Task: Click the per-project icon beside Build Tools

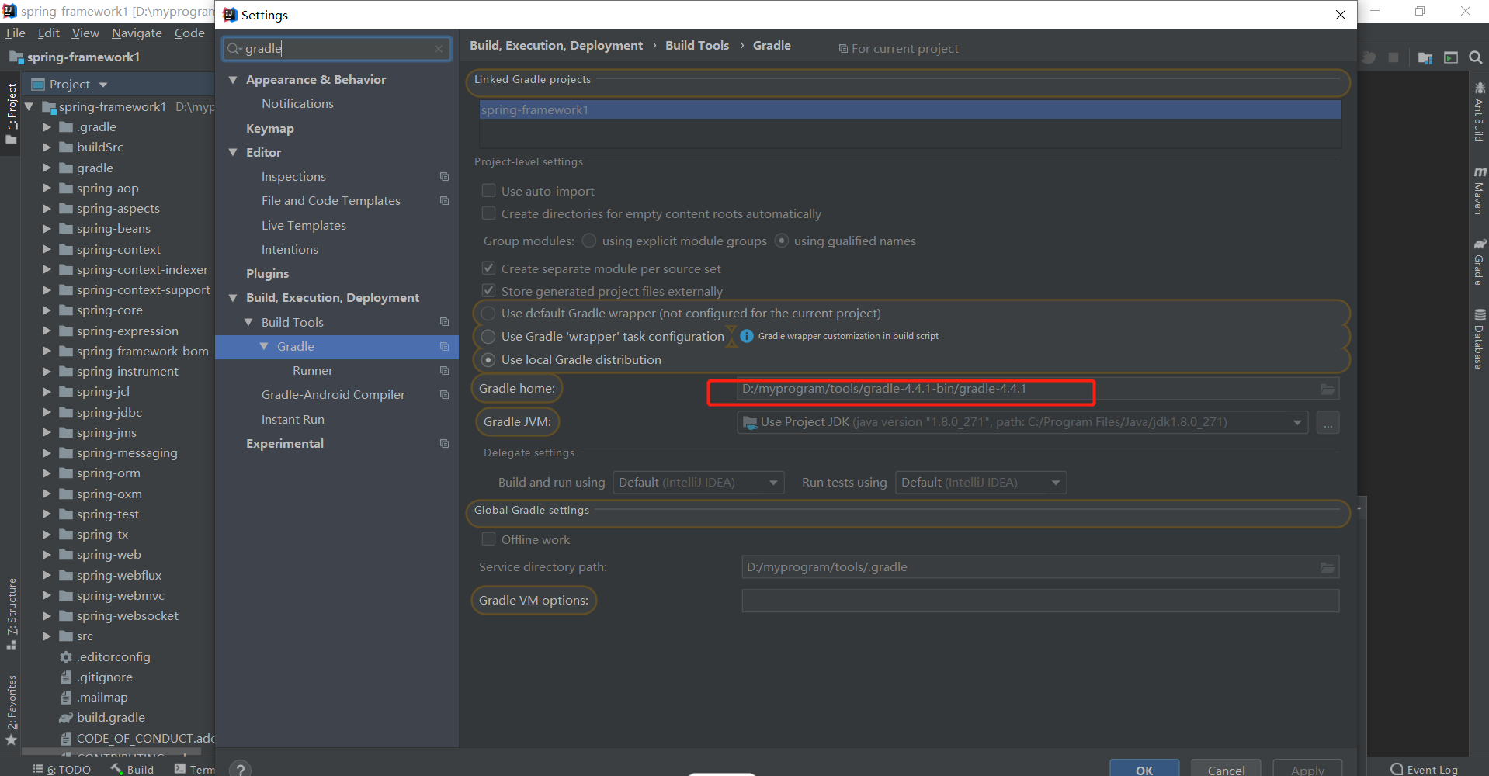Action: click(x=444, y=322)
